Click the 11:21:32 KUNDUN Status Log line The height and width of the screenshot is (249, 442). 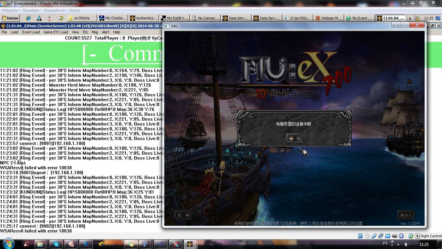click(x=77, y=109)
